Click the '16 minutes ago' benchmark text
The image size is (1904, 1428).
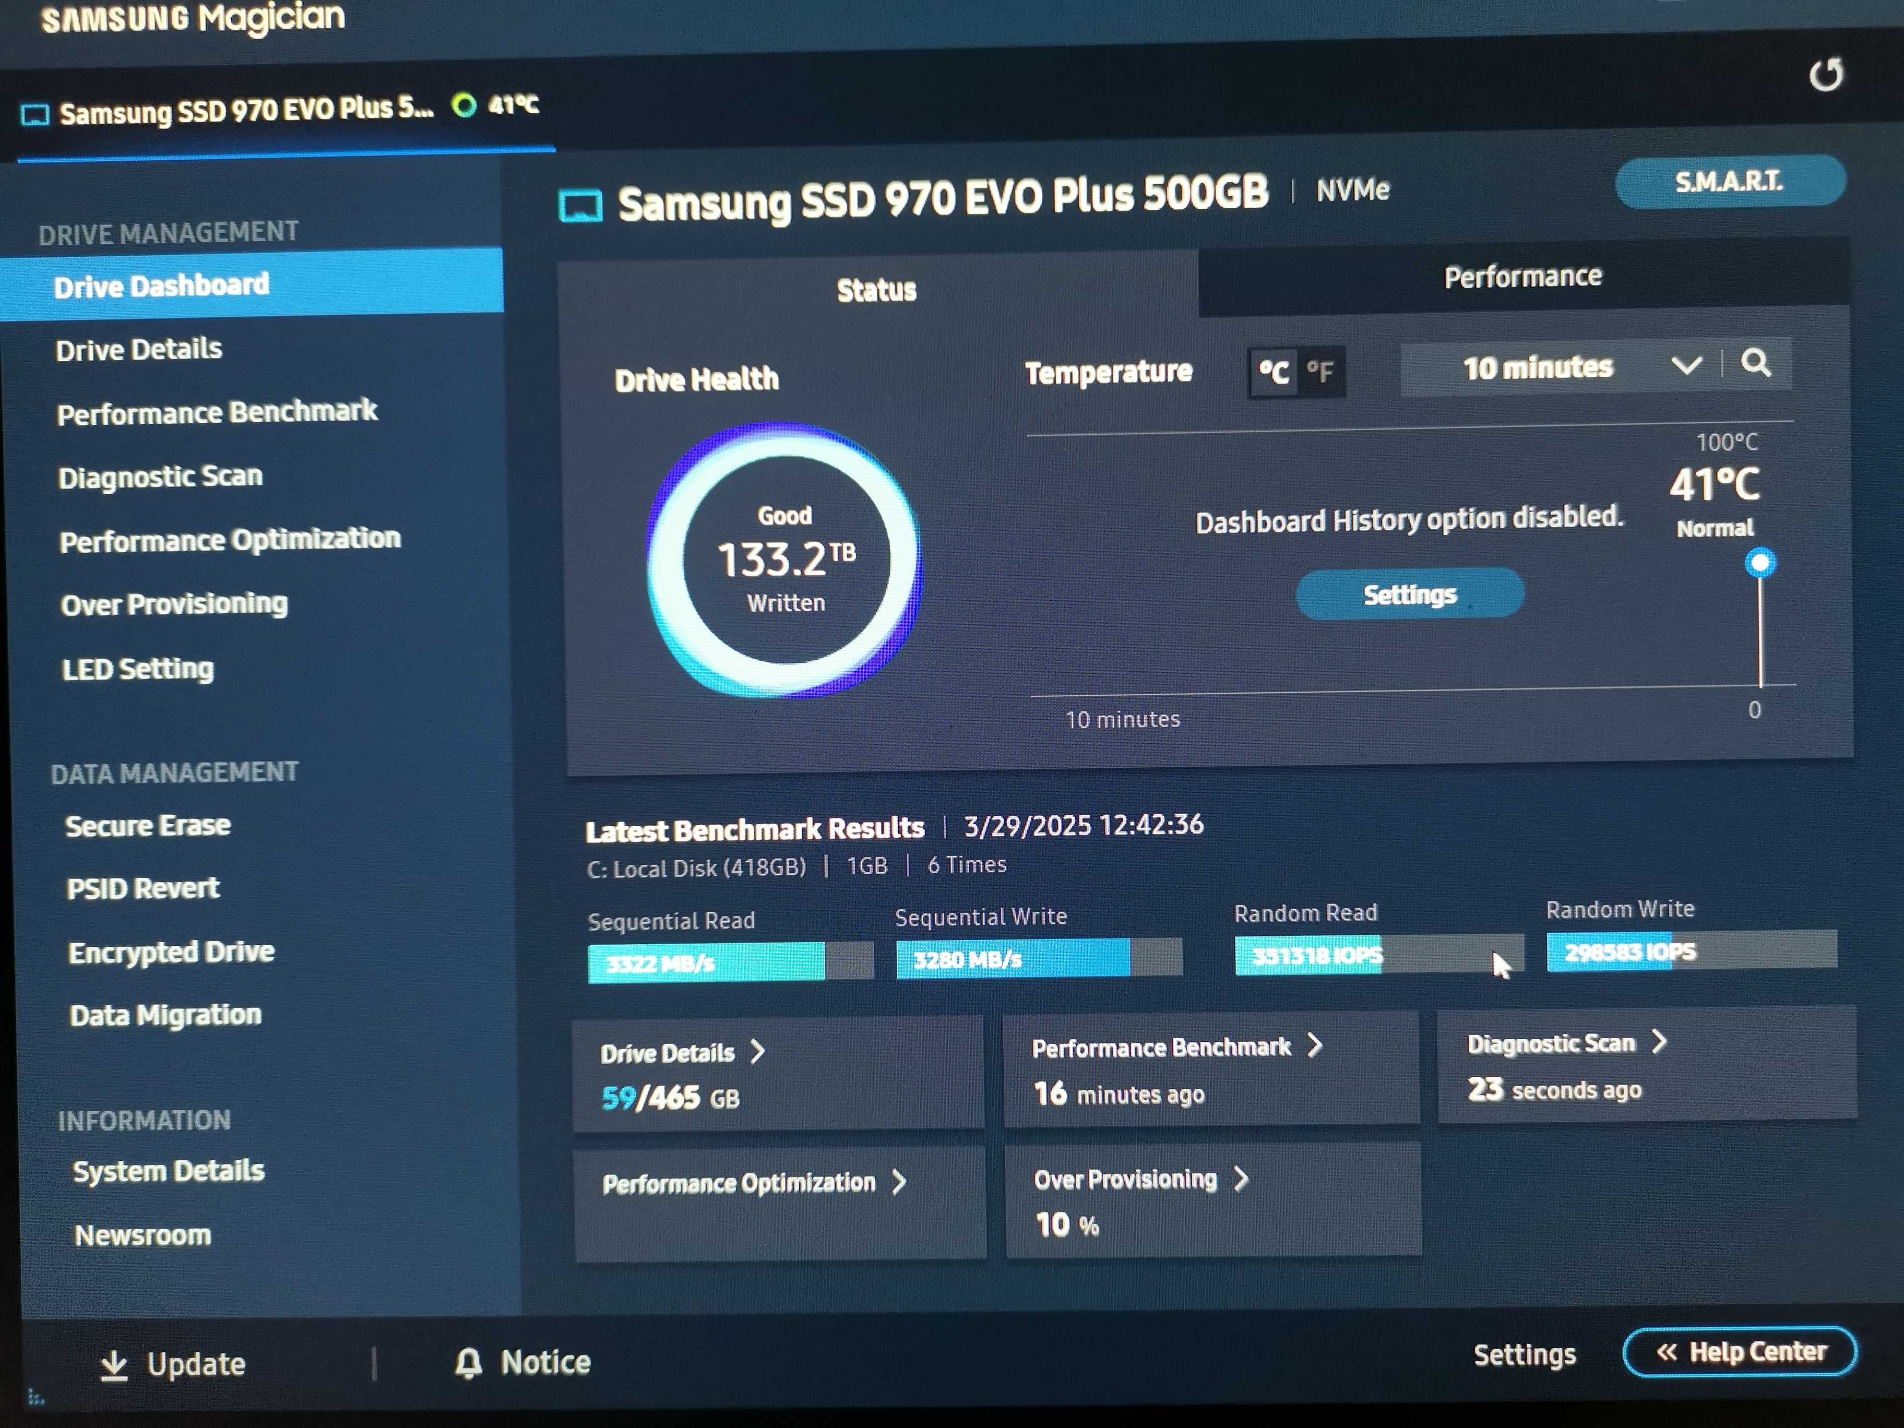[x=1119, y=1094]
